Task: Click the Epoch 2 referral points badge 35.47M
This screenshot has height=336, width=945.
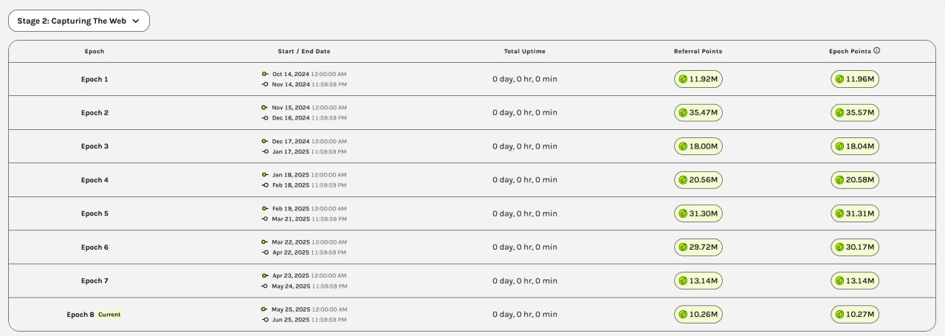Action: [698, 113]
